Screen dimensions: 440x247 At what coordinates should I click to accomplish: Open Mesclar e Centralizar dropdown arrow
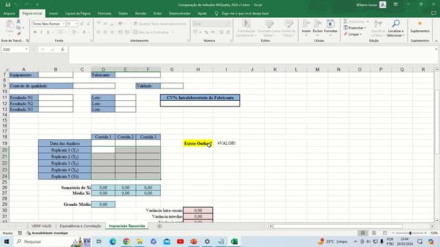[173, 32]
